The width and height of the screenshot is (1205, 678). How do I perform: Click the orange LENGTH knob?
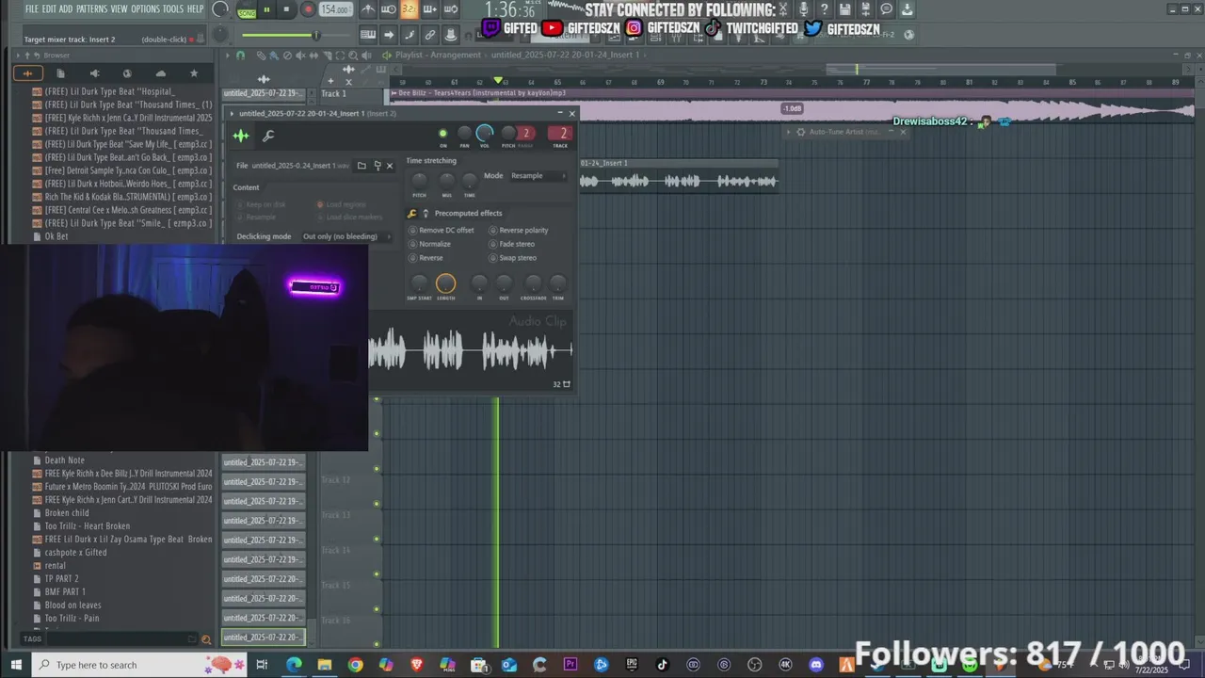coord(445,283)
